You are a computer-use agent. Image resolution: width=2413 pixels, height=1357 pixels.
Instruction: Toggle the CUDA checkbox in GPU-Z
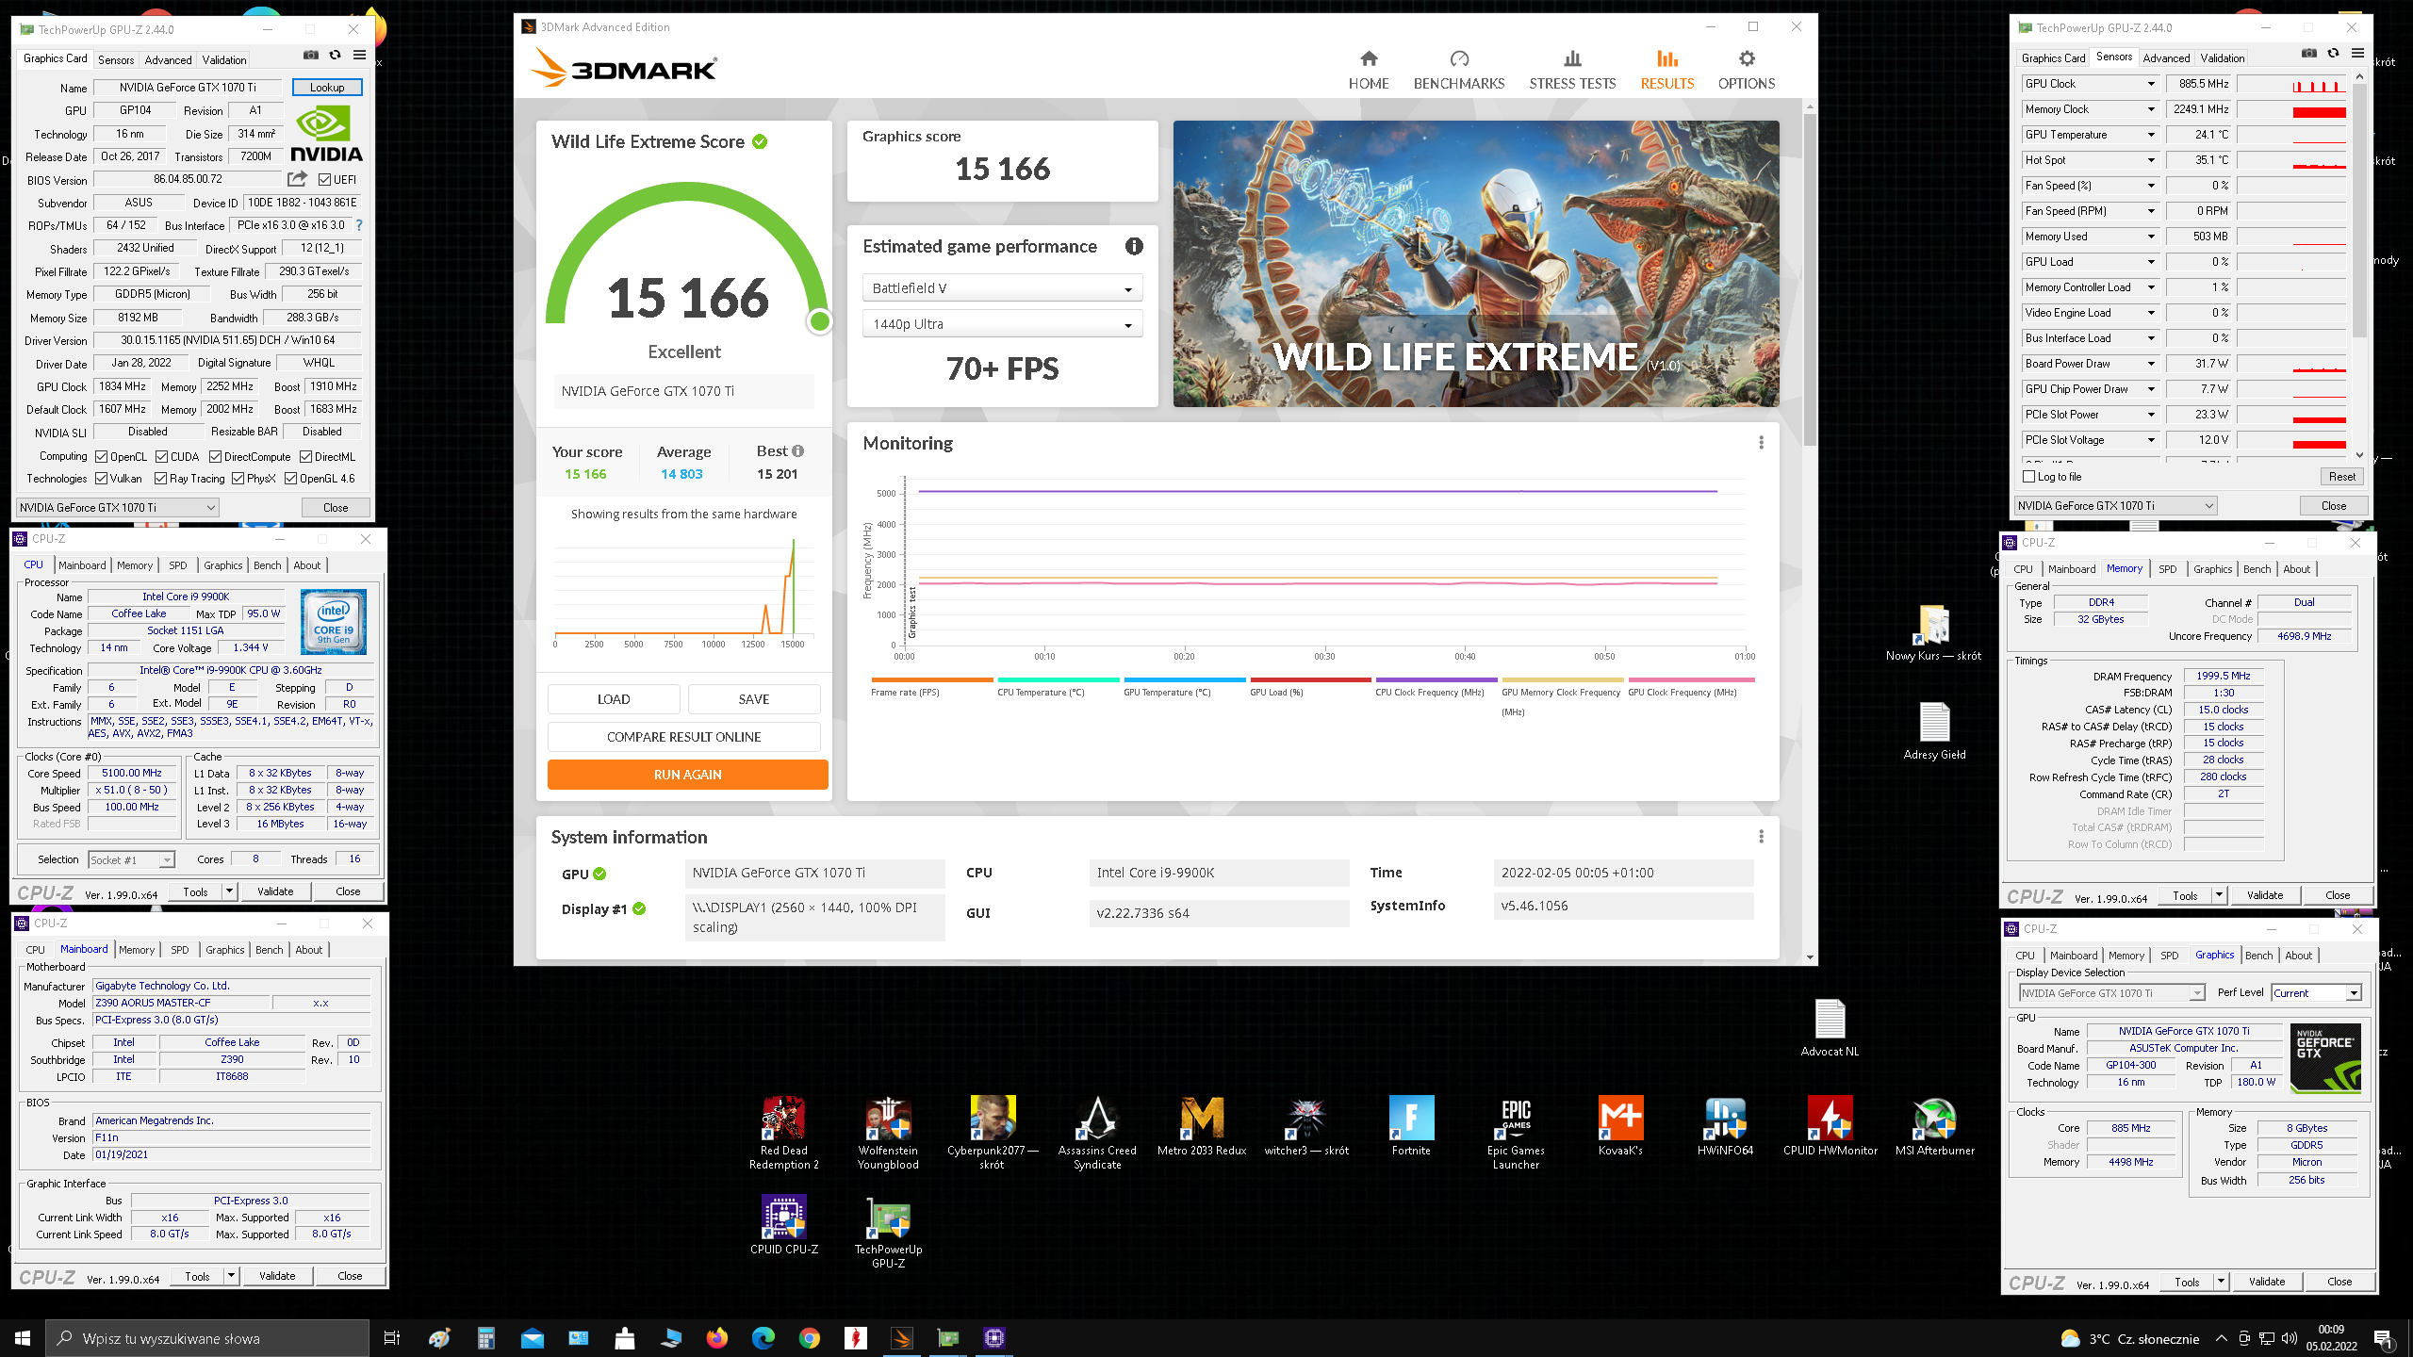point(162,457)
